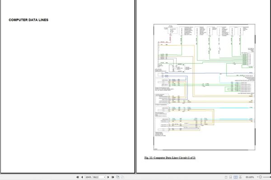Viewport: 271px width, 180px height.
Task: Switch to single page view
Action: [226, 177]
